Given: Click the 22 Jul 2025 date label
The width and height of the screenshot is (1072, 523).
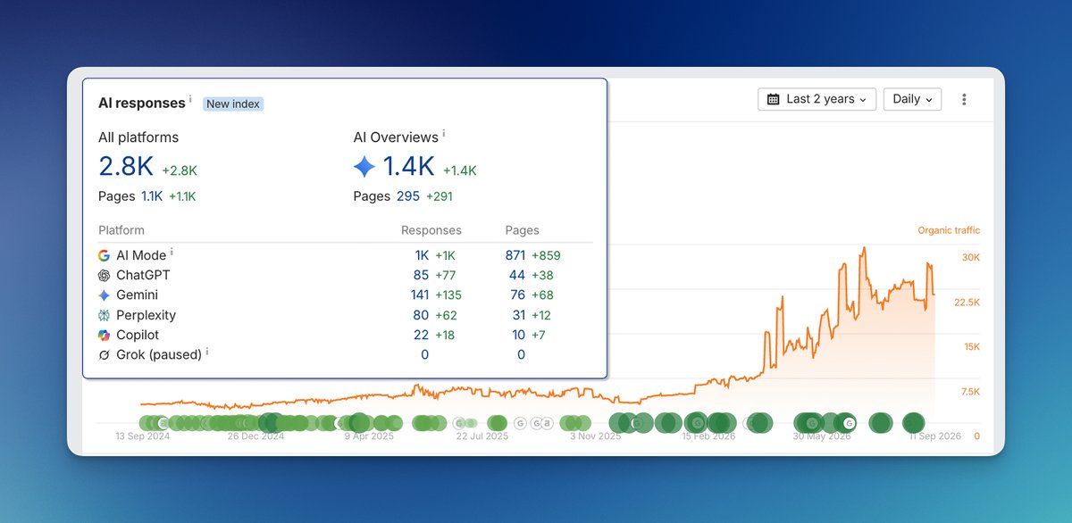Looking at the screenshot, I should coord(482,436).
